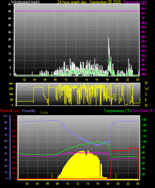
Task: Click the '100' temperature axis value
Action: pyautogui.click(x=144, y=142)
